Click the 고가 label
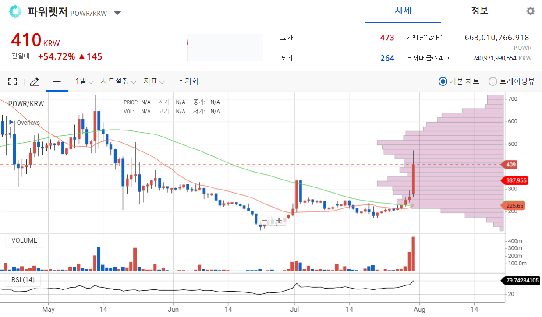 (x=287, y=38)
